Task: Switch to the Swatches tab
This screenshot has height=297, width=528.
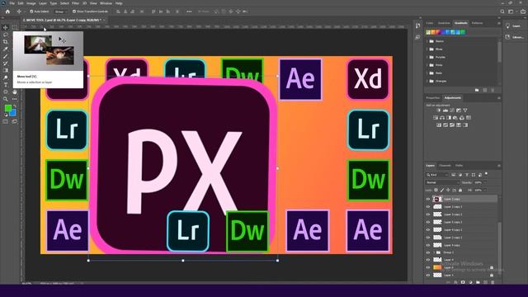Action: point(444,23)
